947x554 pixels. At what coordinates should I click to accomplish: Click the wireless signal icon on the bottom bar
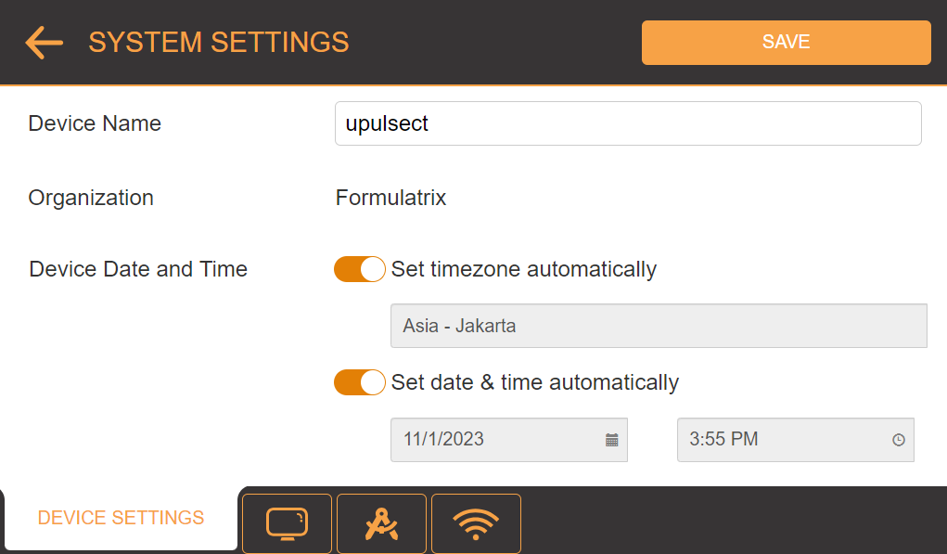pos(476,523)
